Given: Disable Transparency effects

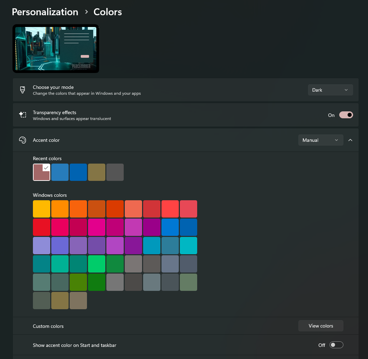Looking at the screenshot, I should [345, 115].
